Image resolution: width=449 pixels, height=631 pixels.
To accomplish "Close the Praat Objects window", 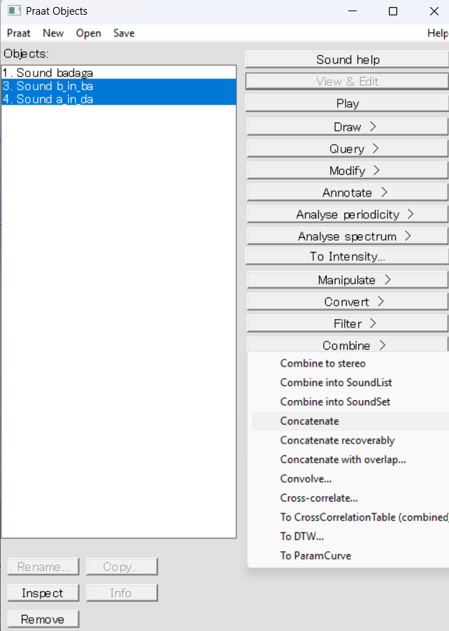I will 434,11.
